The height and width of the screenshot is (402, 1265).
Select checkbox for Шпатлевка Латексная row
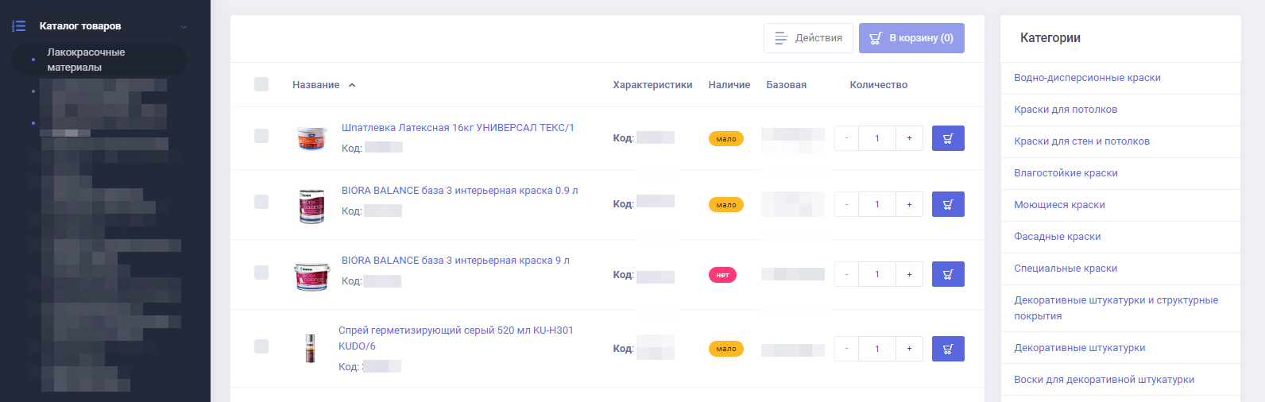coord(261,136)
